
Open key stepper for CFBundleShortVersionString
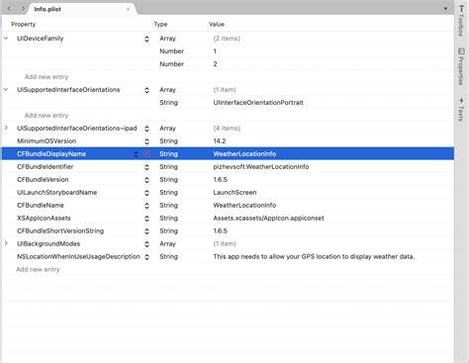click(x=146, y=231)
